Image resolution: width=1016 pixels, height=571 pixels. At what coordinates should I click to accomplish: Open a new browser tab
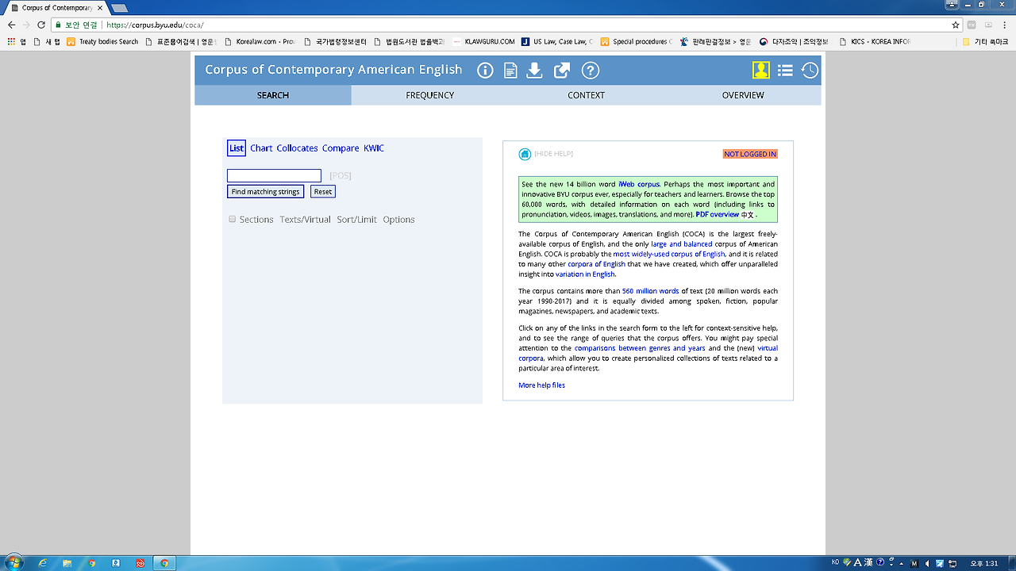(119, 8)
